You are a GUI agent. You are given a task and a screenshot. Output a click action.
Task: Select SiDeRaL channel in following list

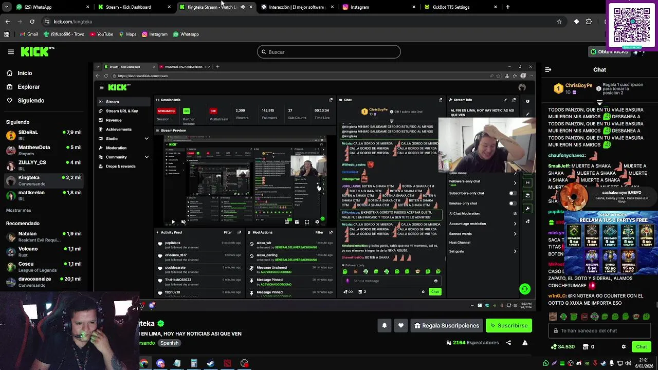tap(44, 135)
